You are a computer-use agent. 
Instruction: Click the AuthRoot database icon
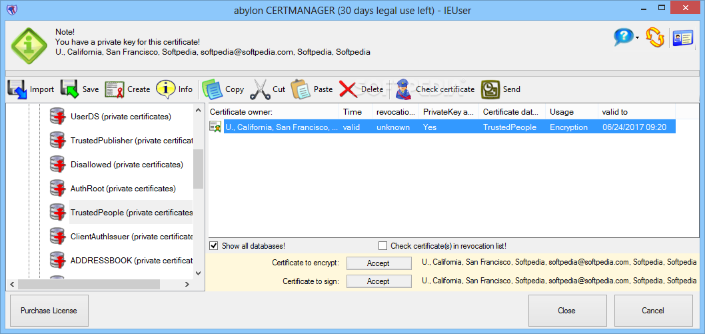[x=57, y=189]
